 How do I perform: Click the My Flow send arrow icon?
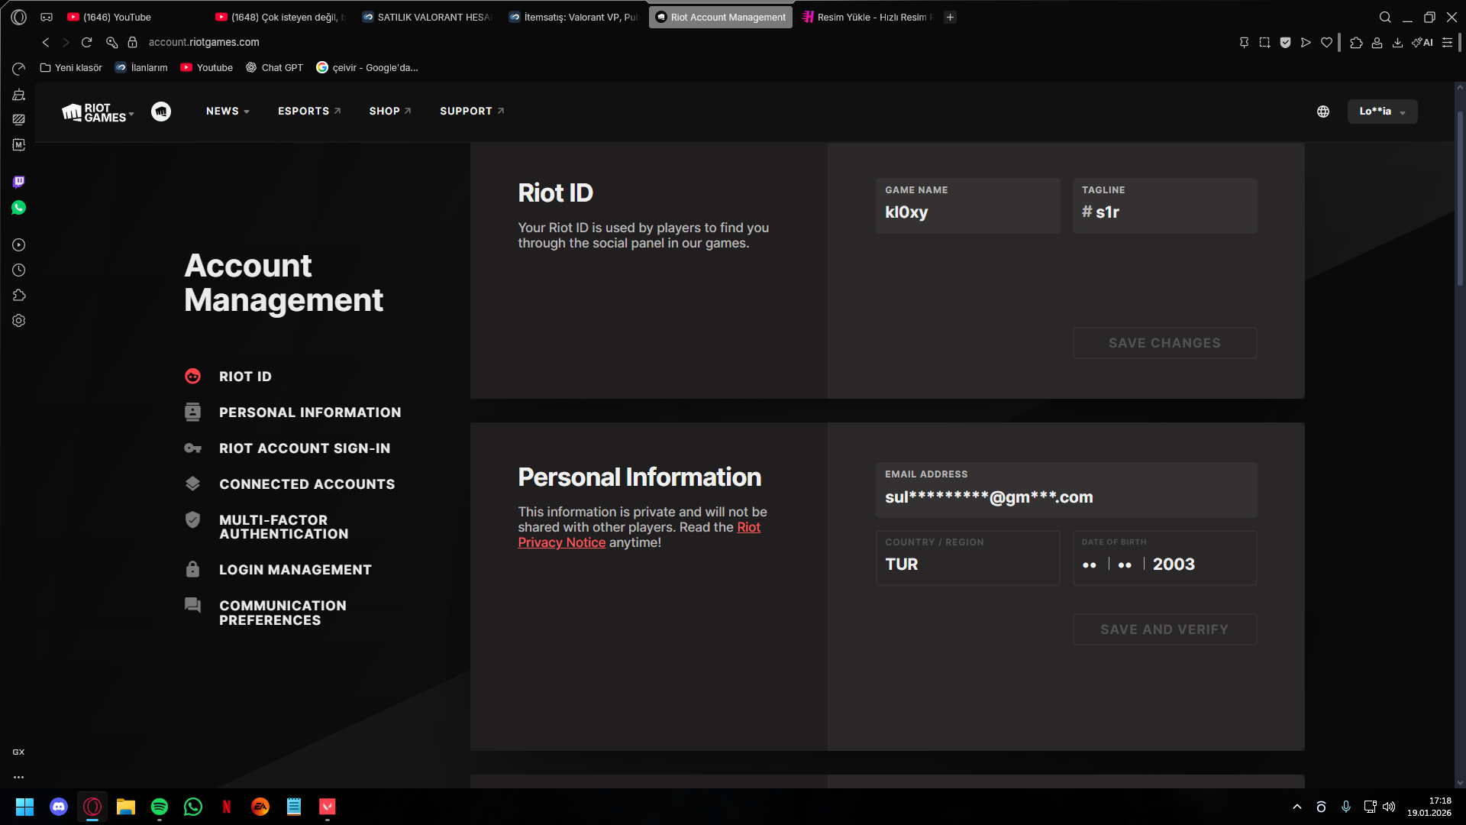[1306, 43]
